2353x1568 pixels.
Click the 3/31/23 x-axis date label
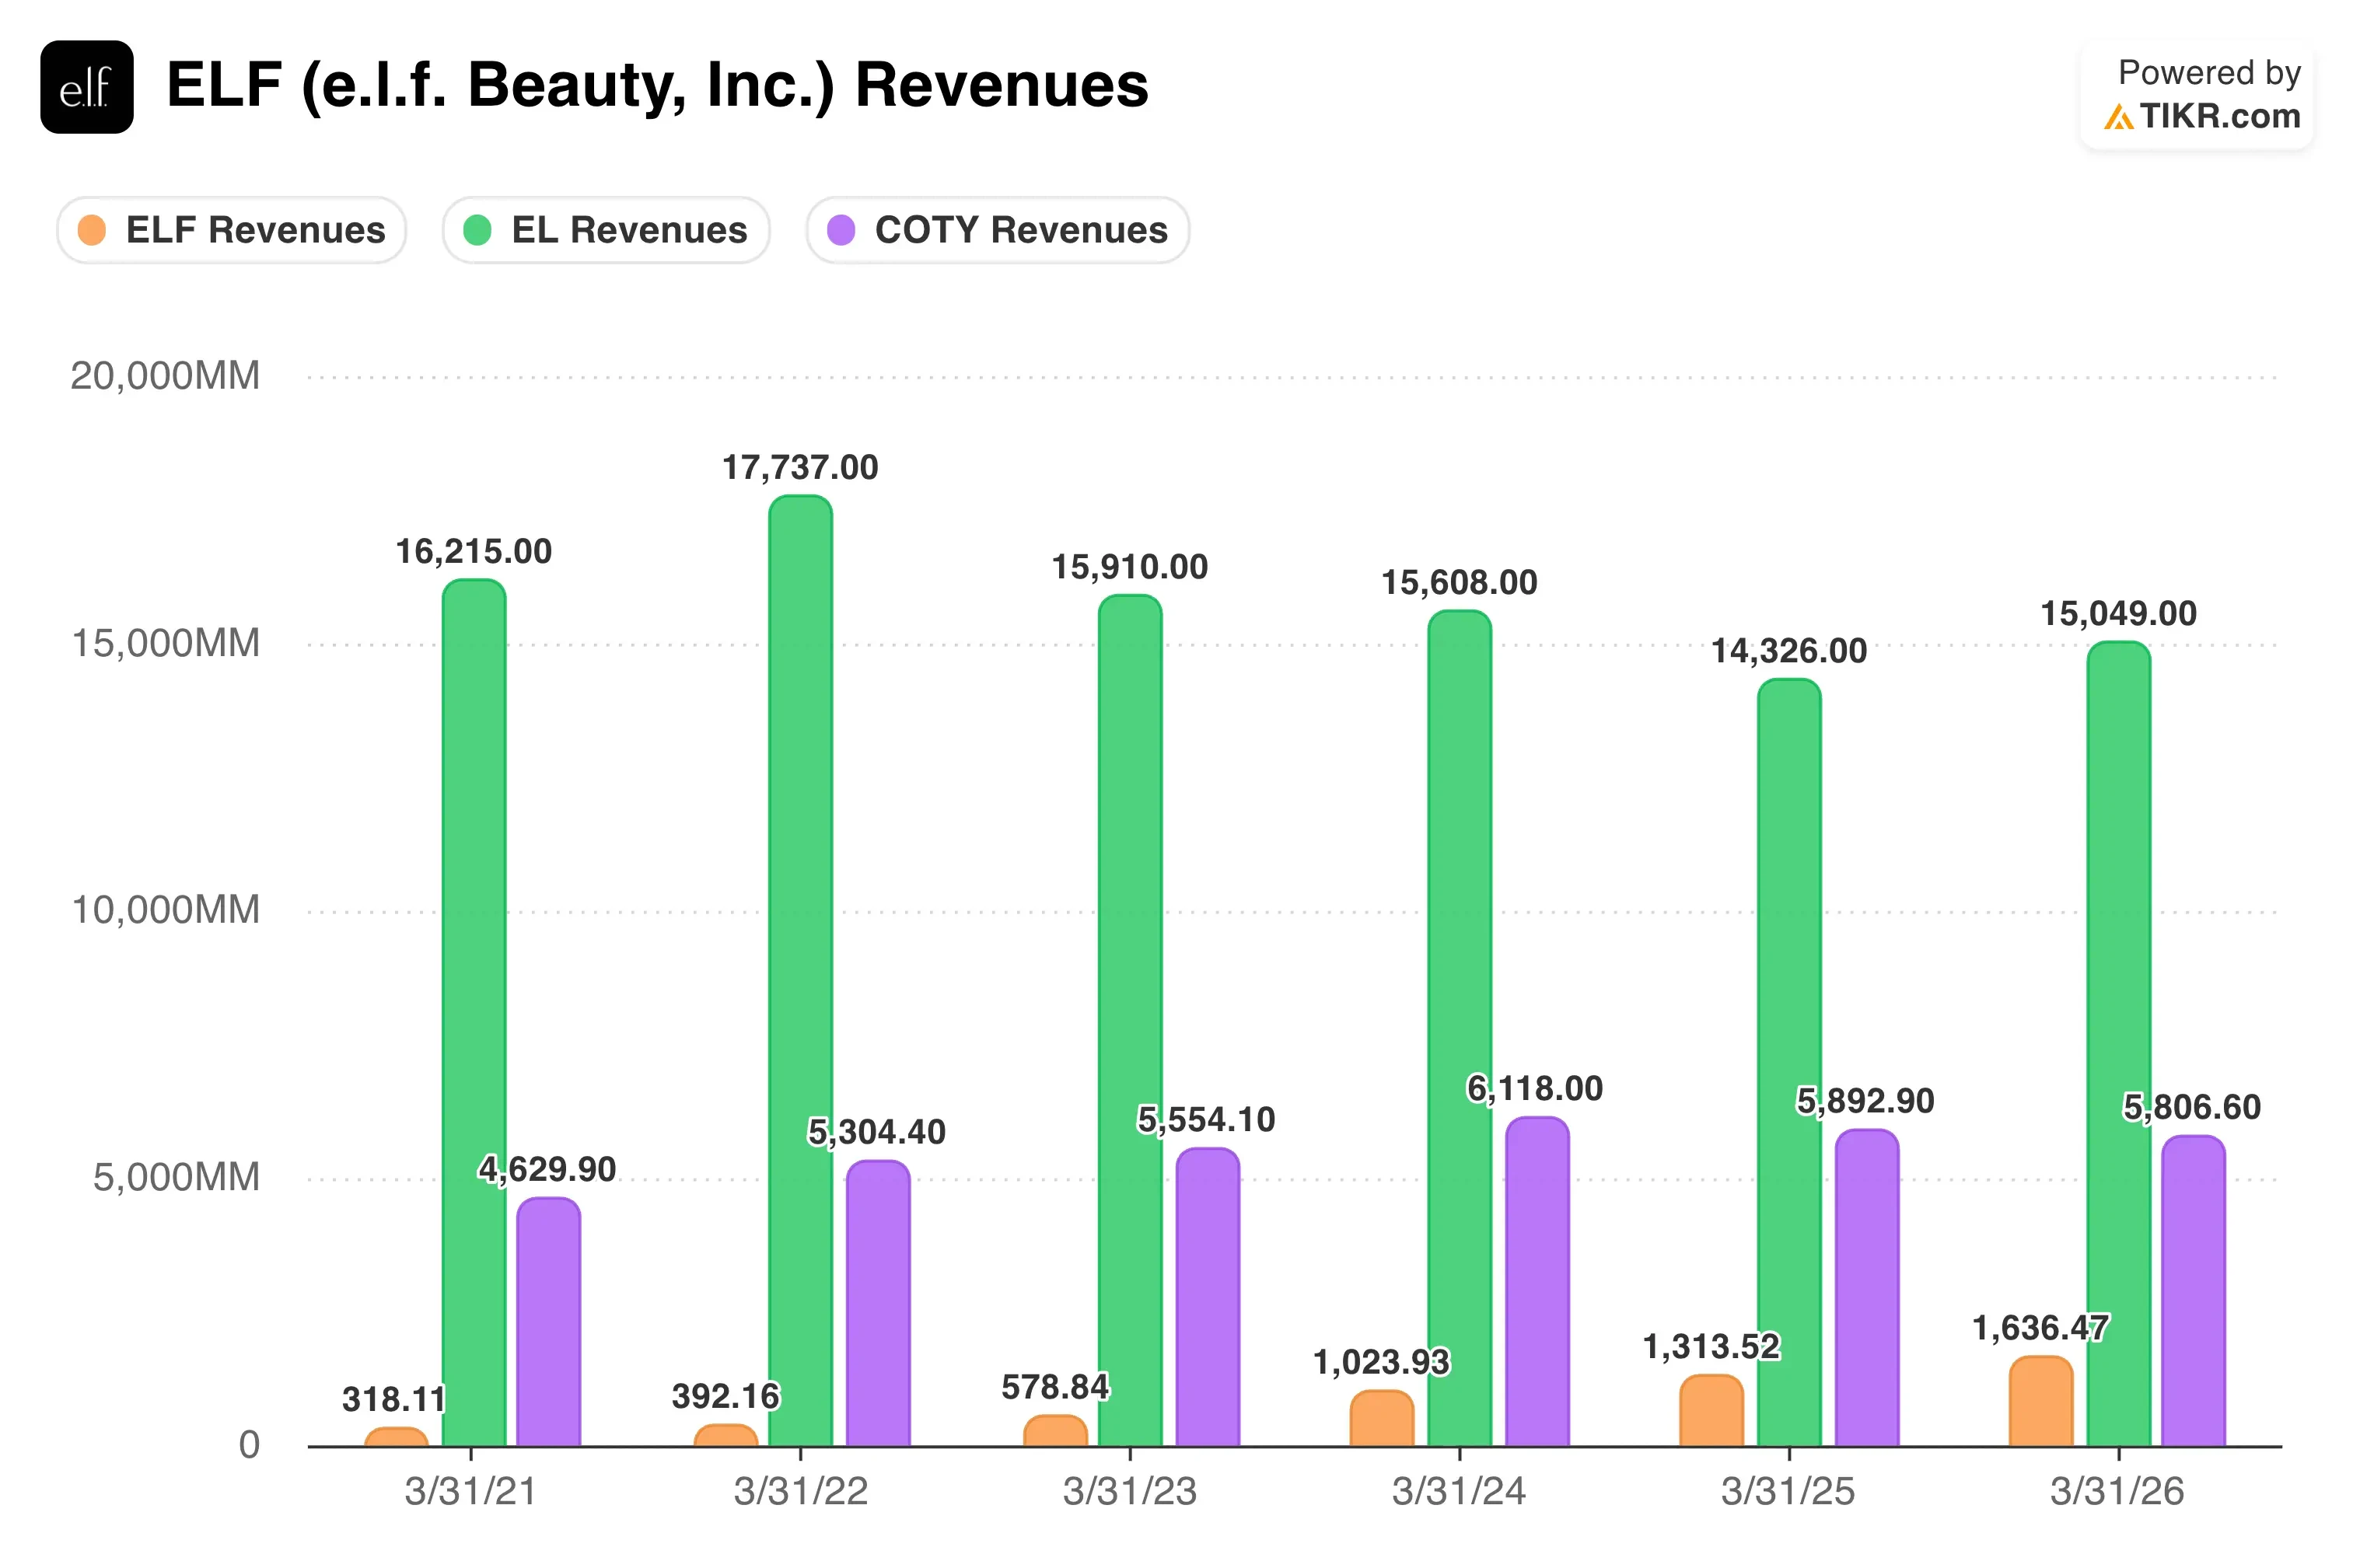(1130, 1492)
